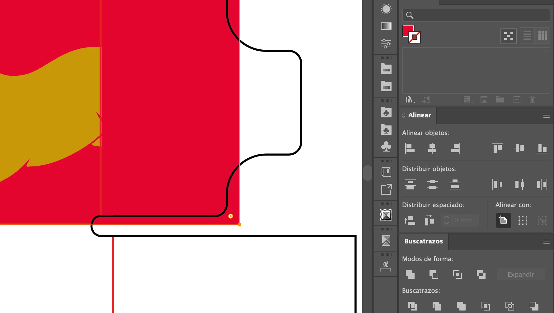Open the sliders properties icon in dock
554x313 pixels.
tap(386, 43)
